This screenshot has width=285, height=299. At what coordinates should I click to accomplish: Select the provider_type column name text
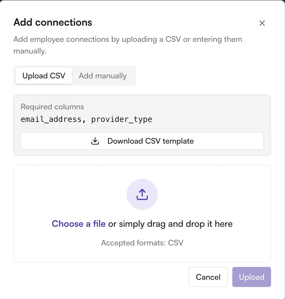tap(122, 119)
